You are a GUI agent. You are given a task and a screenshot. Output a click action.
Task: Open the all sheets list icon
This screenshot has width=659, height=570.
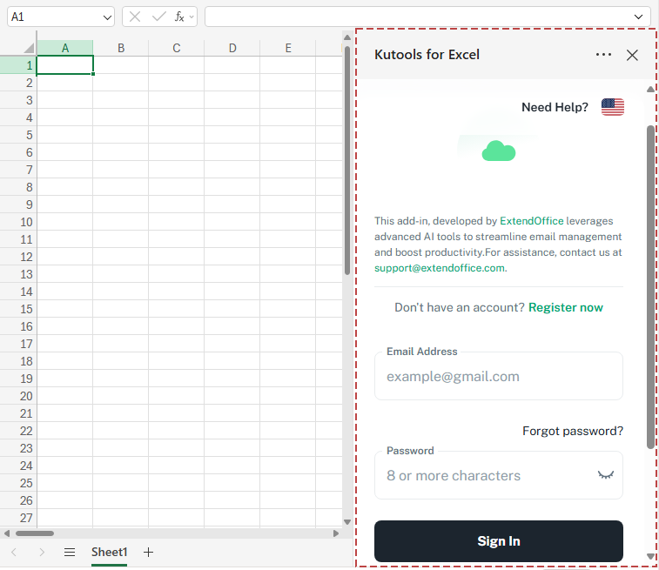coord(70,552)
